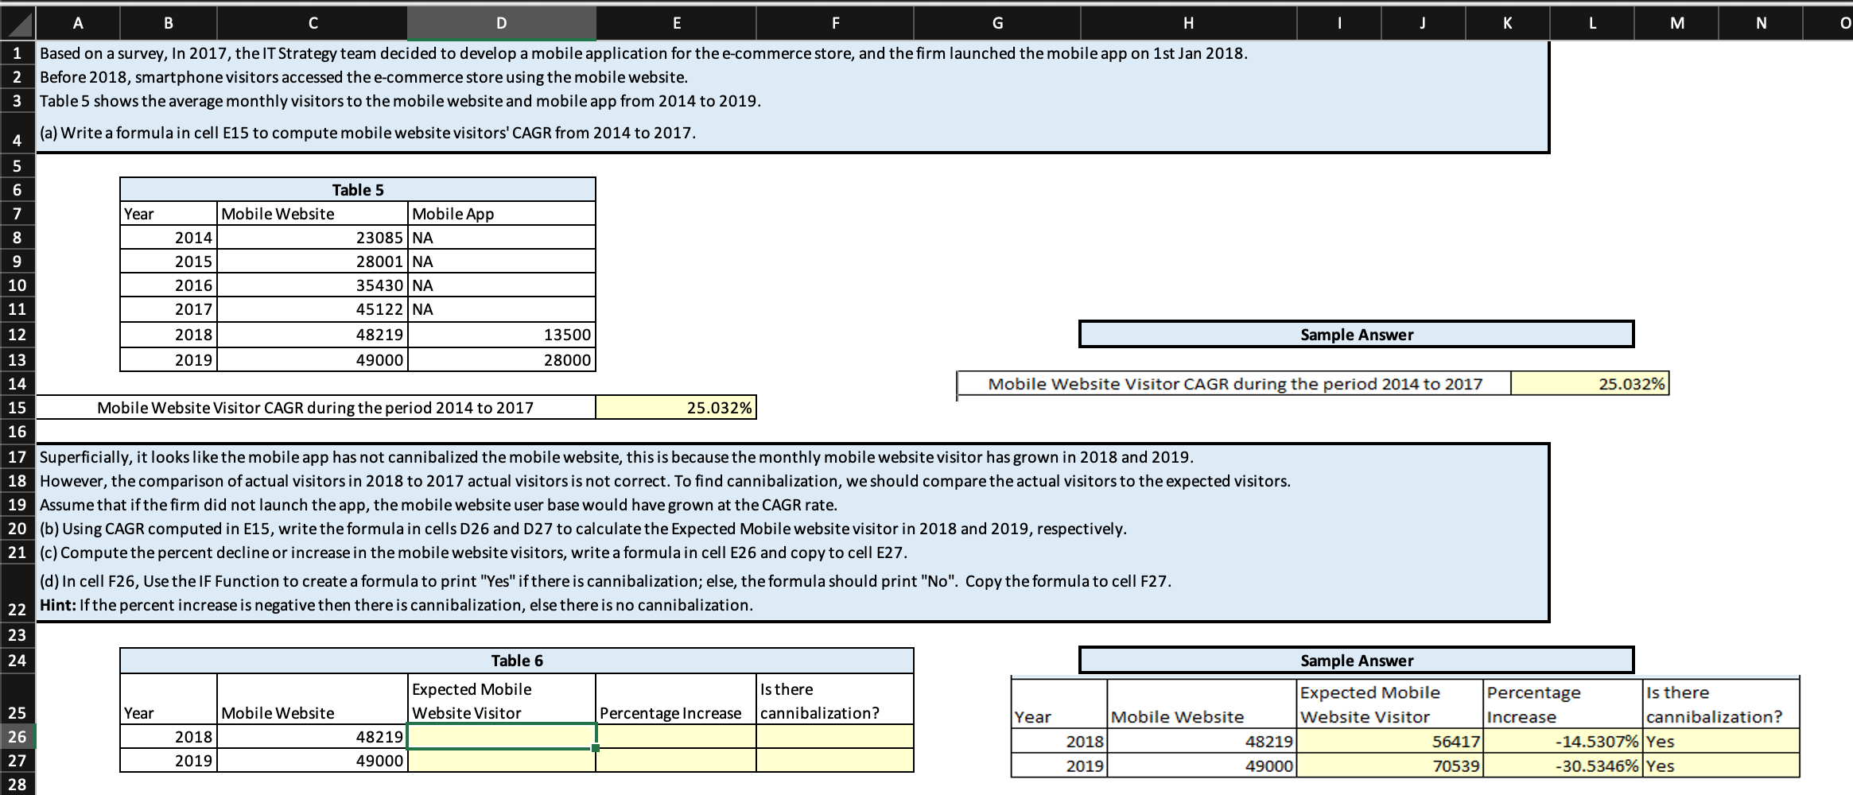Click the 'Yes' result for 2018 sample answer
The width and height of the screenshot is (1853, 795).
point(1722,741)
